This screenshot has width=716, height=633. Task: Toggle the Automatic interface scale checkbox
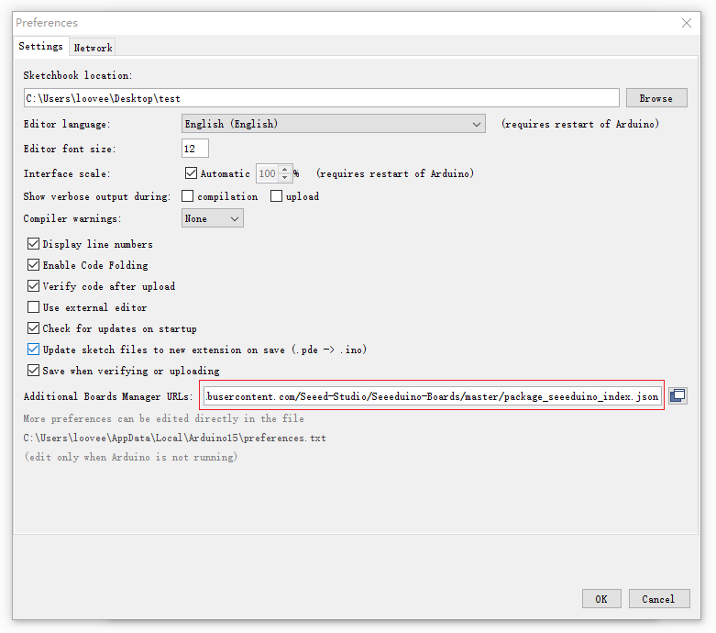pos(191,173)
